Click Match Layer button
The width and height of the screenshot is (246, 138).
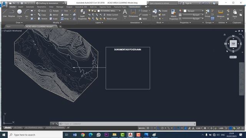(110, 19)
